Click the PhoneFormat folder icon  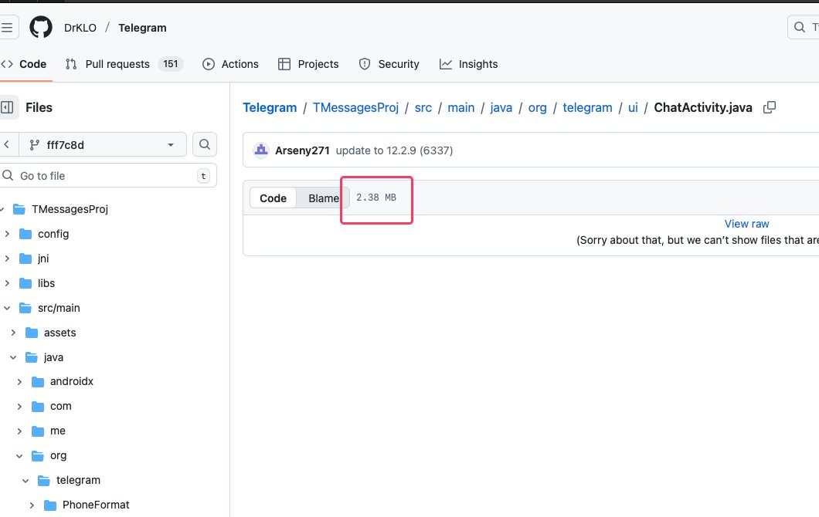click(x=50, y=505)
